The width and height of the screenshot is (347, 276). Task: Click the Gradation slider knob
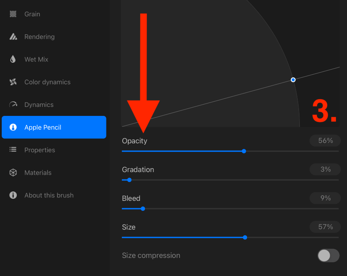point(130,180)
